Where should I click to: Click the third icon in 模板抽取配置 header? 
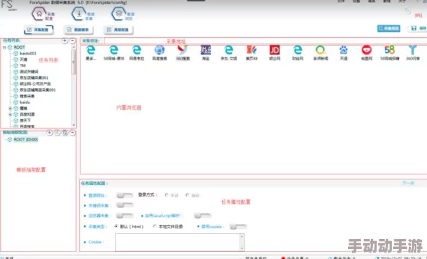point(65,133)
